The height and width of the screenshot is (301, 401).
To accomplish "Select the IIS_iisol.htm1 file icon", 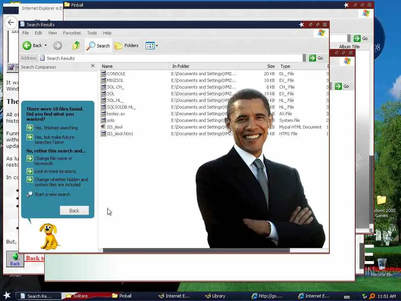I will point(103,133).
